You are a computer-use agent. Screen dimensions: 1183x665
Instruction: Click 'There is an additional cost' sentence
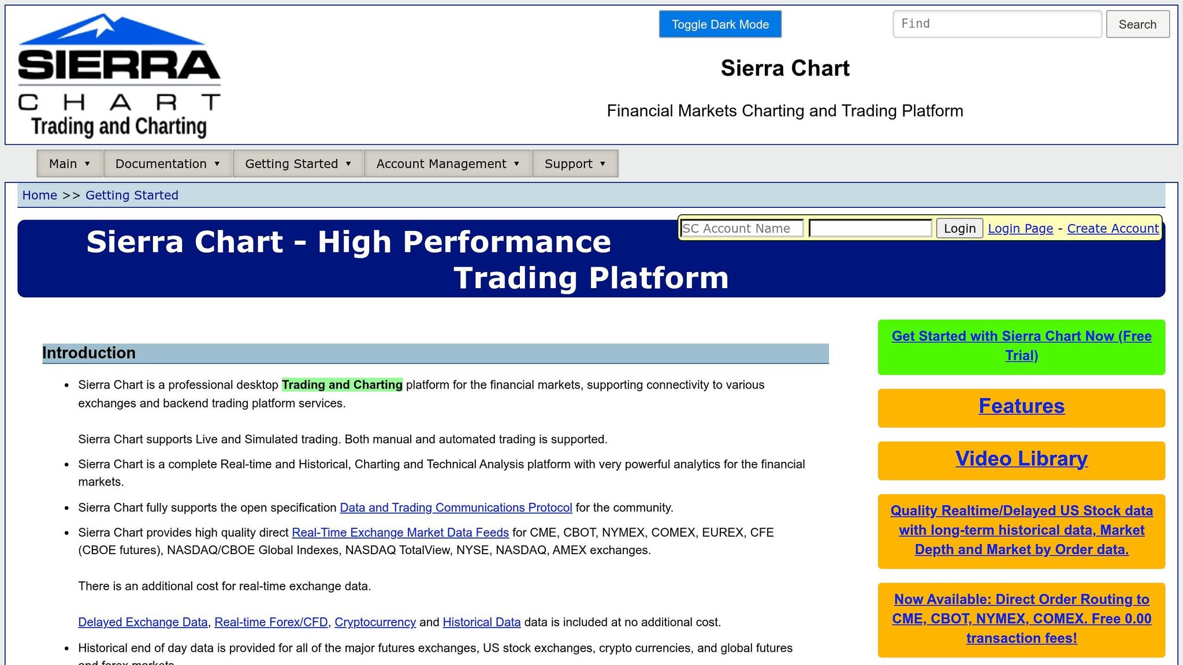(x=225, y=586)
